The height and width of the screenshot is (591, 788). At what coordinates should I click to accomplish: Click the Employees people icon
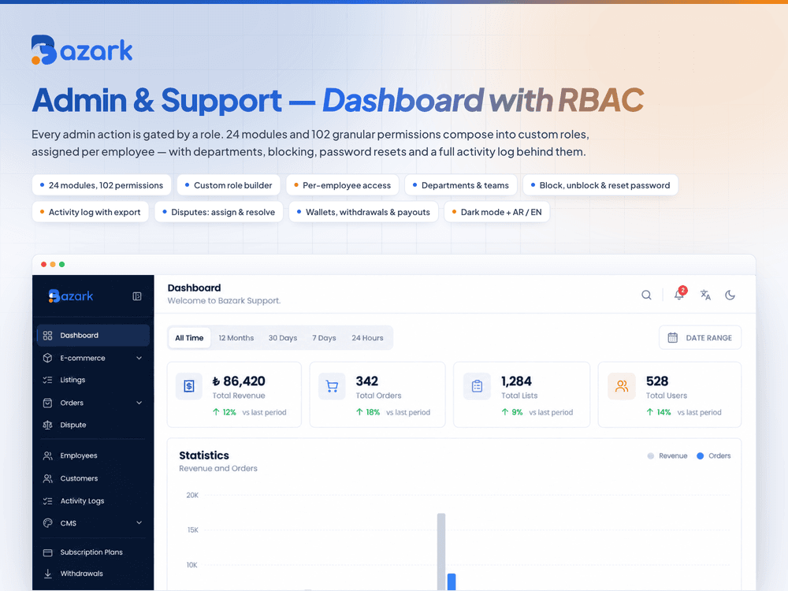click(x=48, y=455)
